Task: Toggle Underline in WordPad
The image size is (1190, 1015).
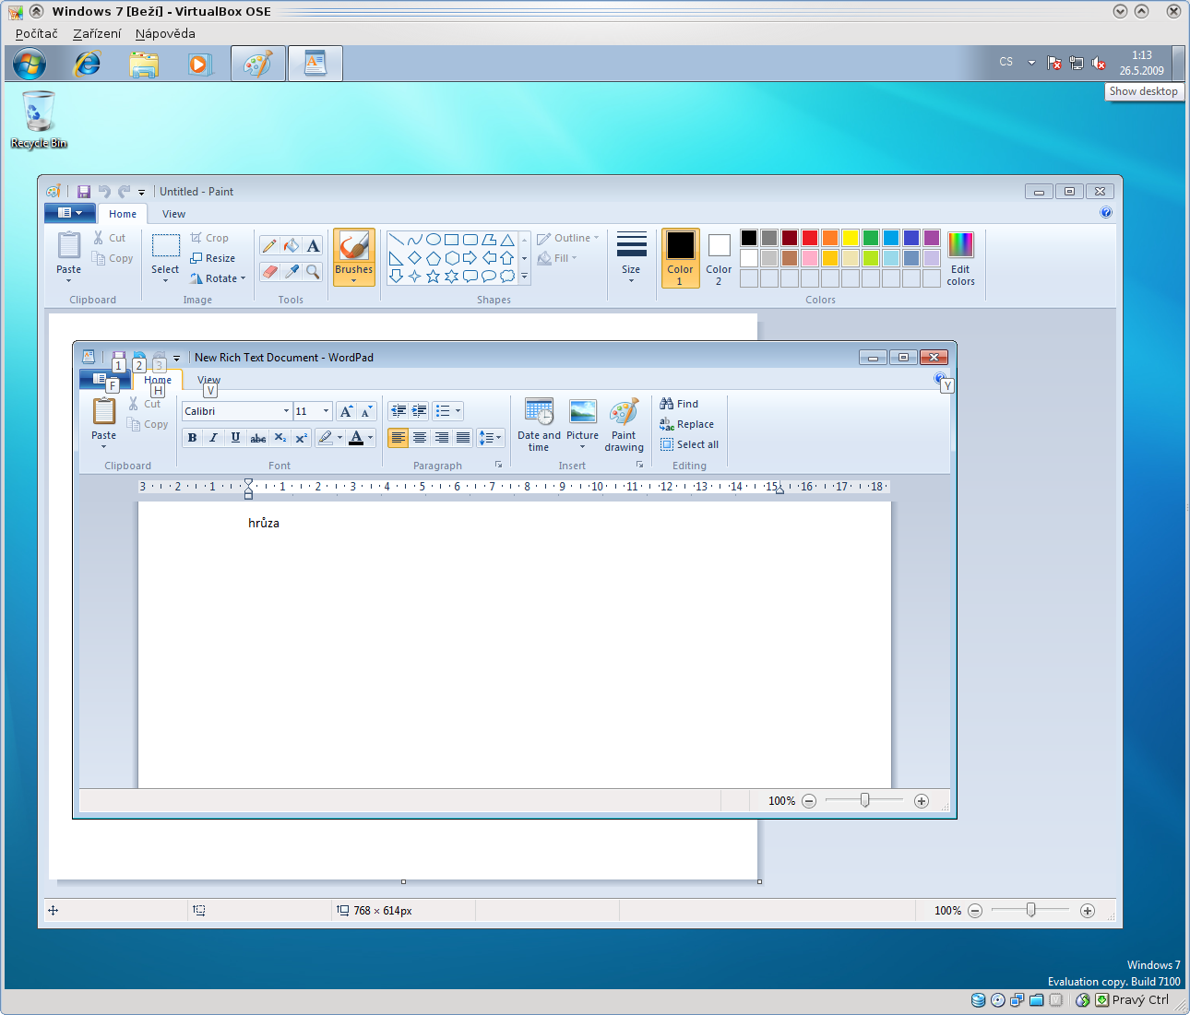Action: [x=235, y=438]
